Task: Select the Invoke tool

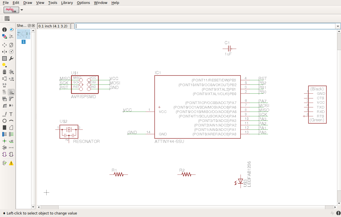Action: [x=11, y=106]
